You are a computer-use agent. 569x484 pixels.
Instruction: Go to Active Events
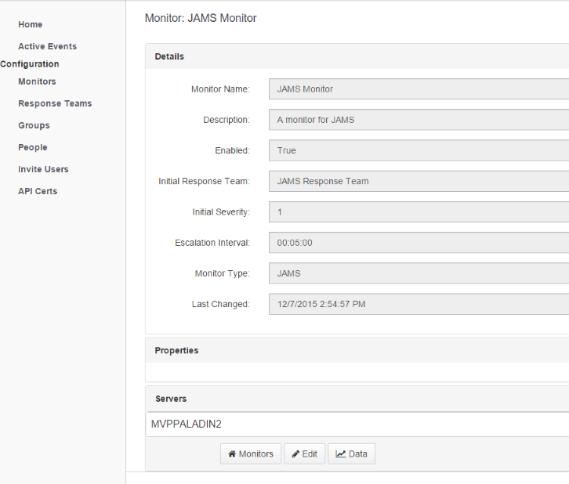point(48,46)
